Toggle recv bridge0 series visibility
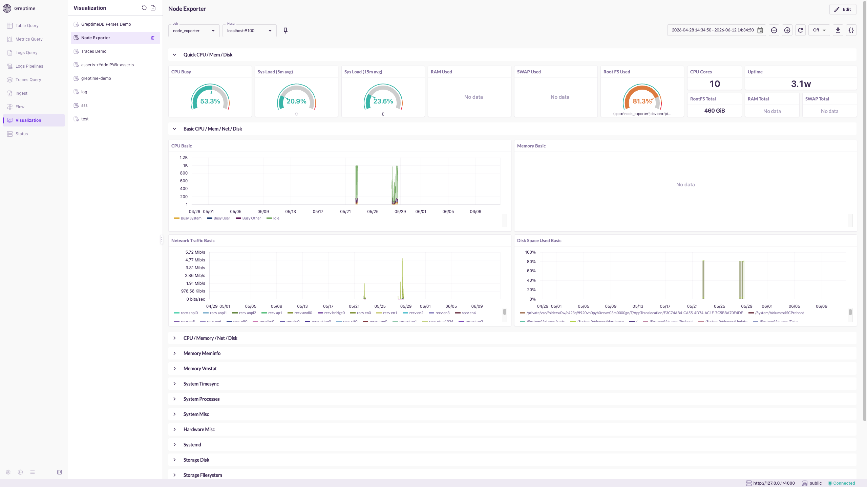Viewport: 867px width, 487px height. (331, 313)
